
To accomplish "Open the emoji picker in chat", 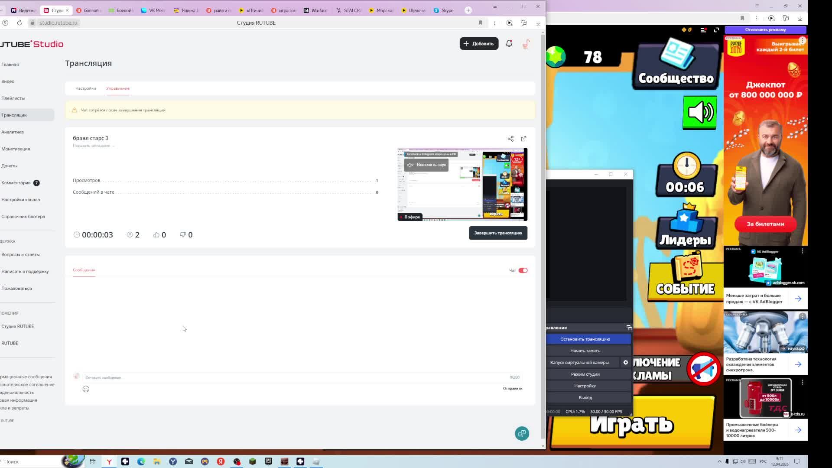I will click(x=86, y=389).
